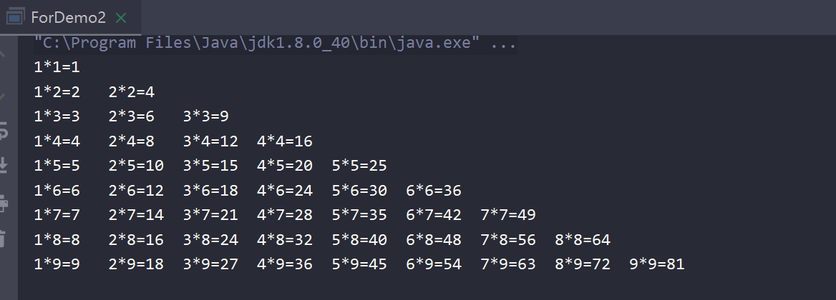Select the ForDemo2 run tab
The image size is (836, 300).
[68, 18]
